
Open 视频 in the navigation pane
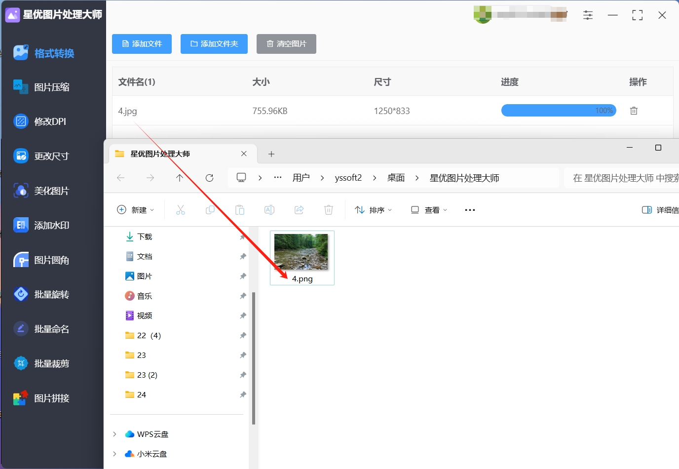point(139,316)
